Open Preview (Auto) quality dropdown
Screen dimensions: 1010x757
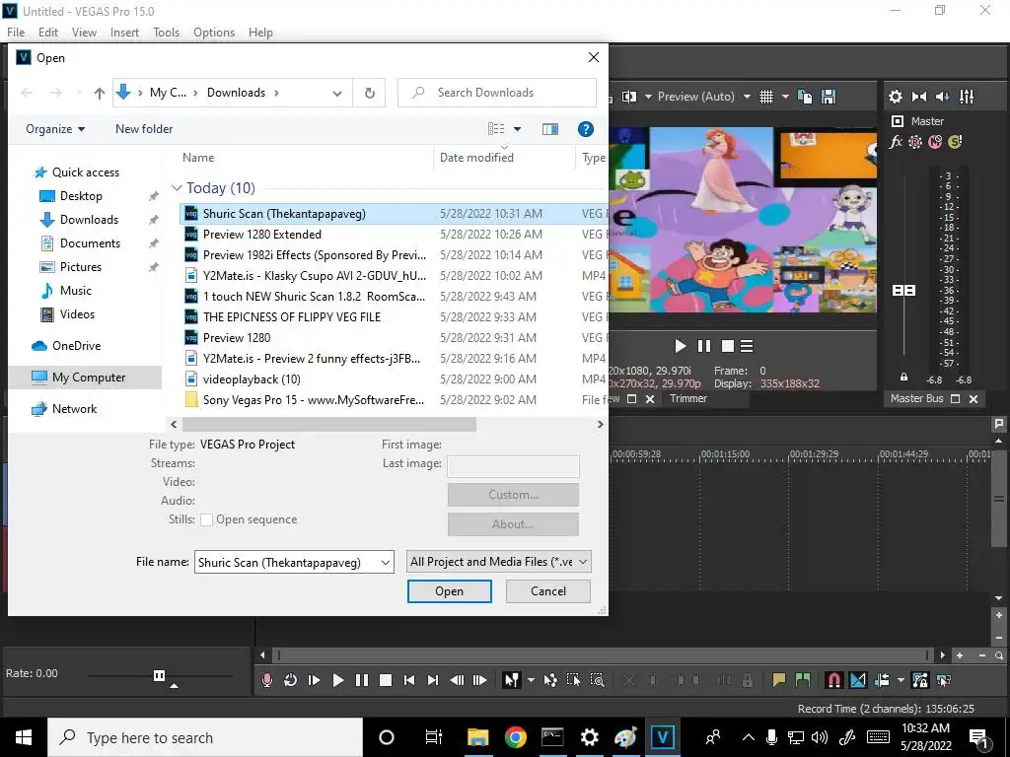[x=703, y=97]
